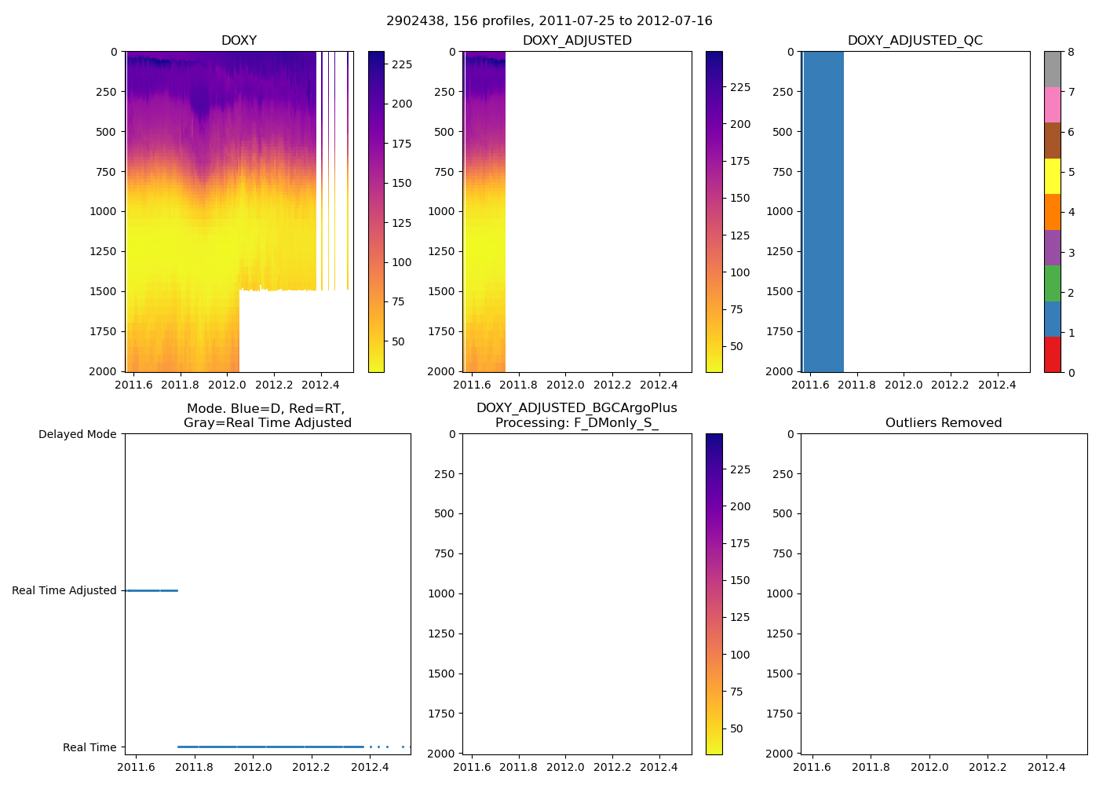Pick the gray swatch in QC colorbar

[x=1052, y=69]
